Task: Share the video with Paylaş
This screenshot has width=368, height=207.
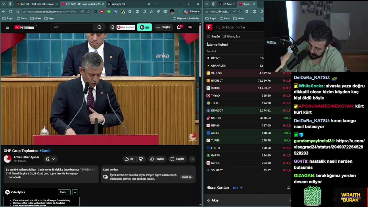Action: pyautogui.click(x=157, y=159)
